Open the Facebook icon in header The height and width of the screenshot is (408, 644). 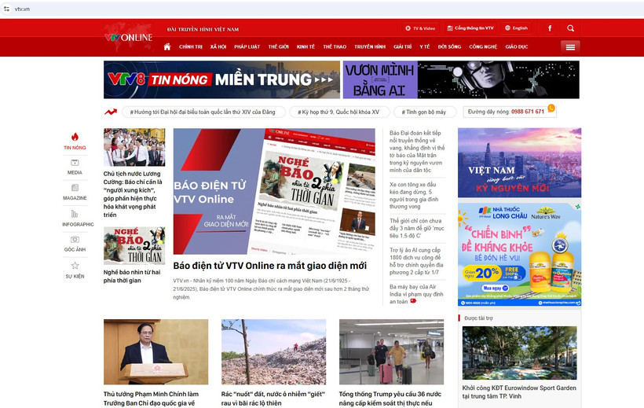tap(550, 28)
